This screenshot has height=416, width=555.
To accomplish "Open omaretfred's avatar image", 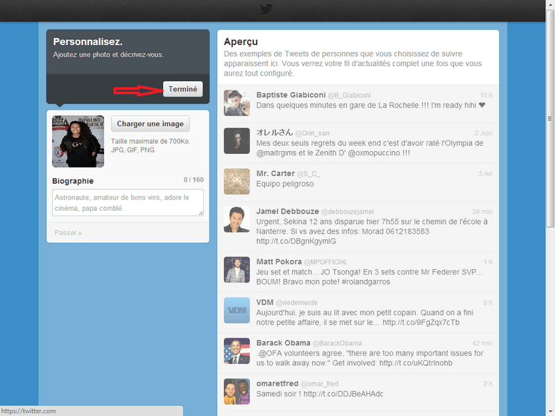I will click(x=237, y=392).
